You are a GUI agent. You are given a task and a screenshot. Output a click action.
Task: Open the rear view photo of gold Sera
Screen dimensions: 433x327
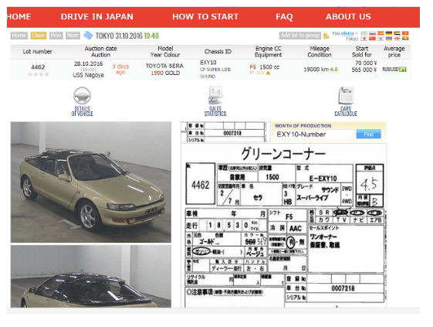(x=91, y=276)
